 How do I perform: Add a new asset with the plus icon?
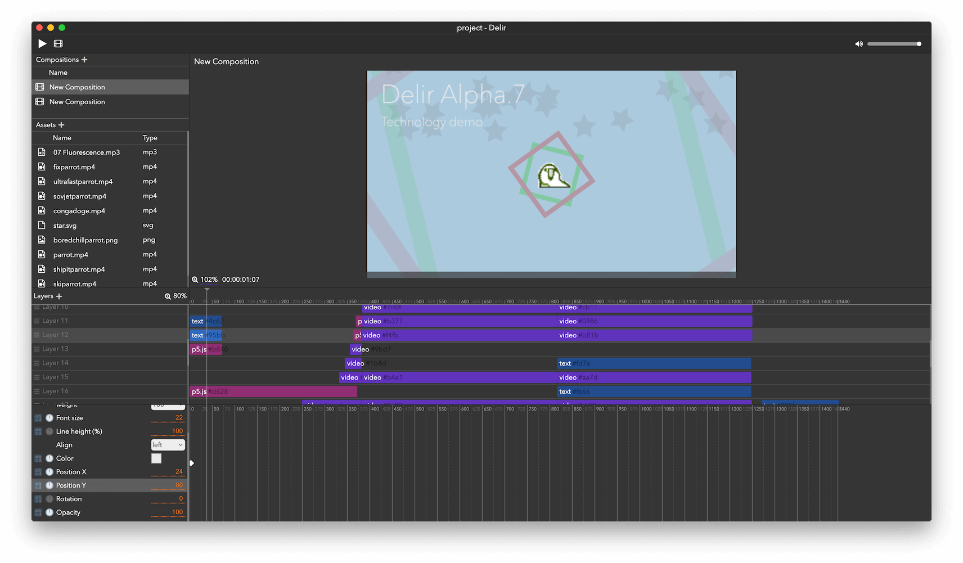click(61, 125)
